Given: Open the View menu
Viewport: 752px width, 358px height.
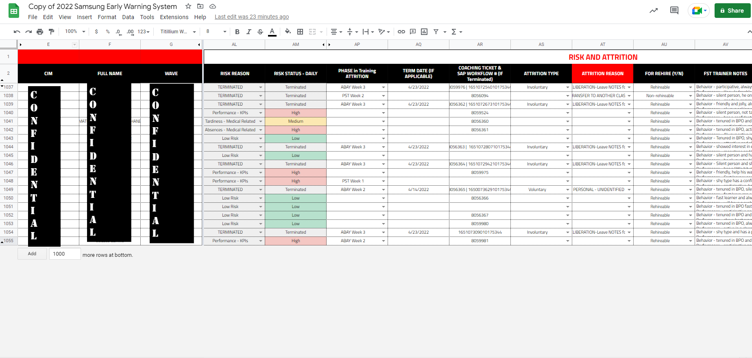Looking at the screenshot, I should point(65,17).
